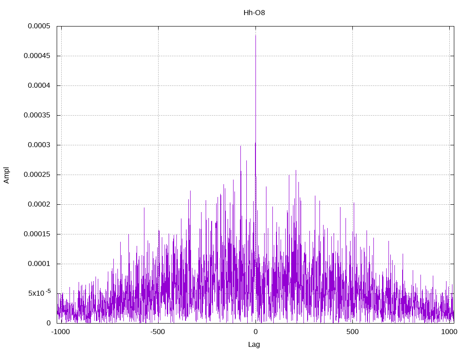468x351 pixels.
Task: Click the 1000 x-axis tick label
Action: (x=449, y=332)
